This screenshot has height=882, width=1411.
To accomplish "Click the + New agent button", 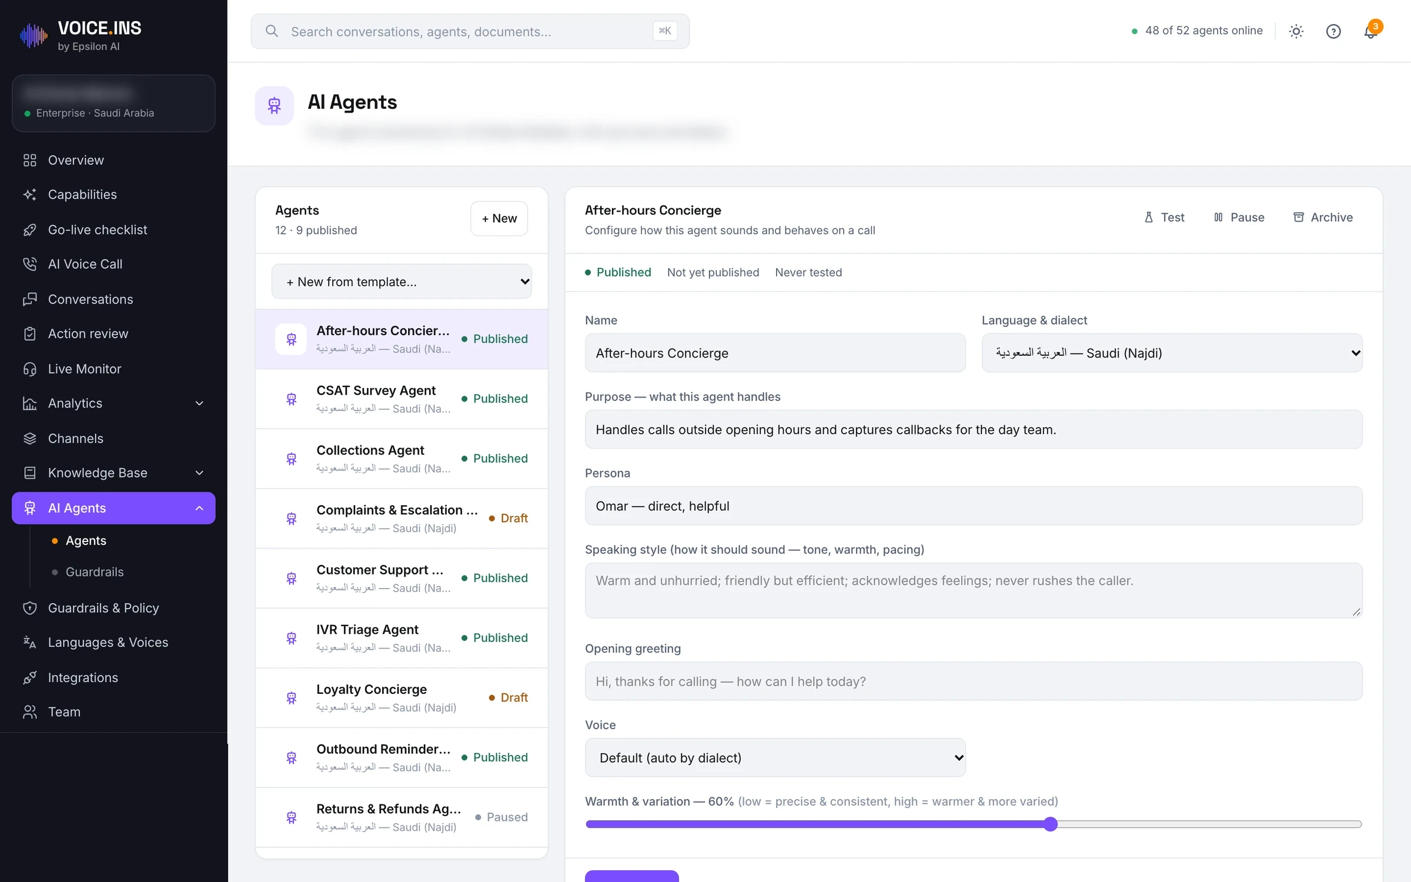I will [499, 218].
